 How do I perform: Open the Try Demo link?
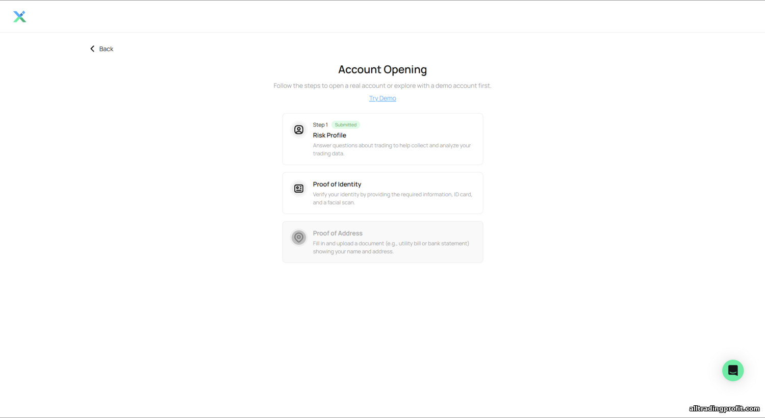(x=382, y=98)
